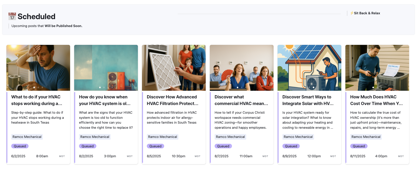Click the lightning bolt icon by Sit Back & Relax
Screen dimensions: 417x169
pos(352,13)
